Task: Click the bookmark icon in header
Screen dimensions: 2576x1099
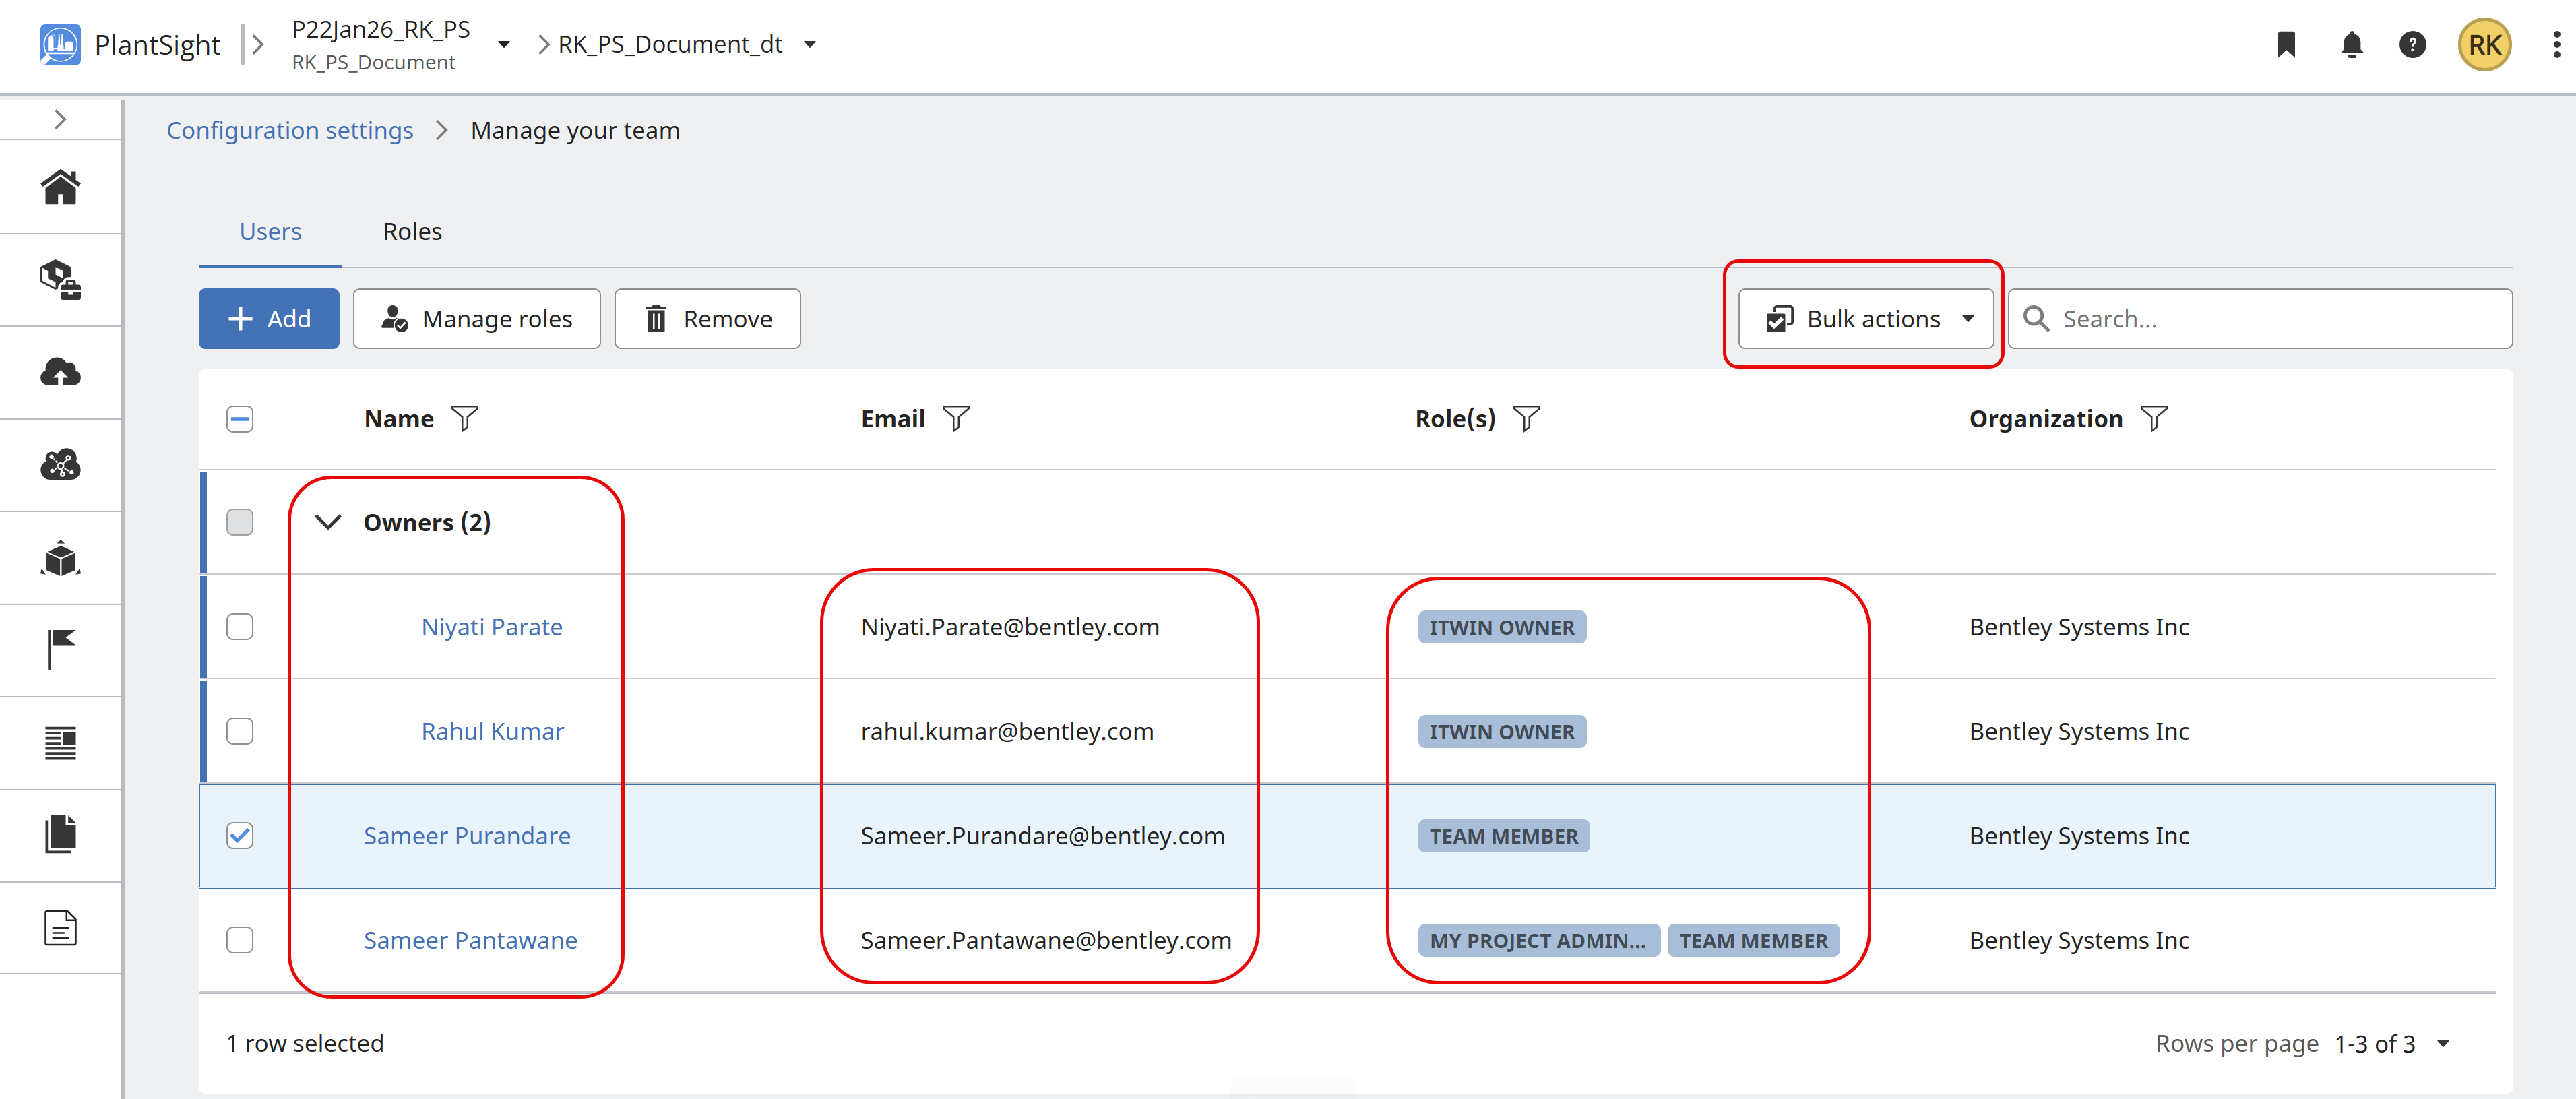Action: 2286,44
